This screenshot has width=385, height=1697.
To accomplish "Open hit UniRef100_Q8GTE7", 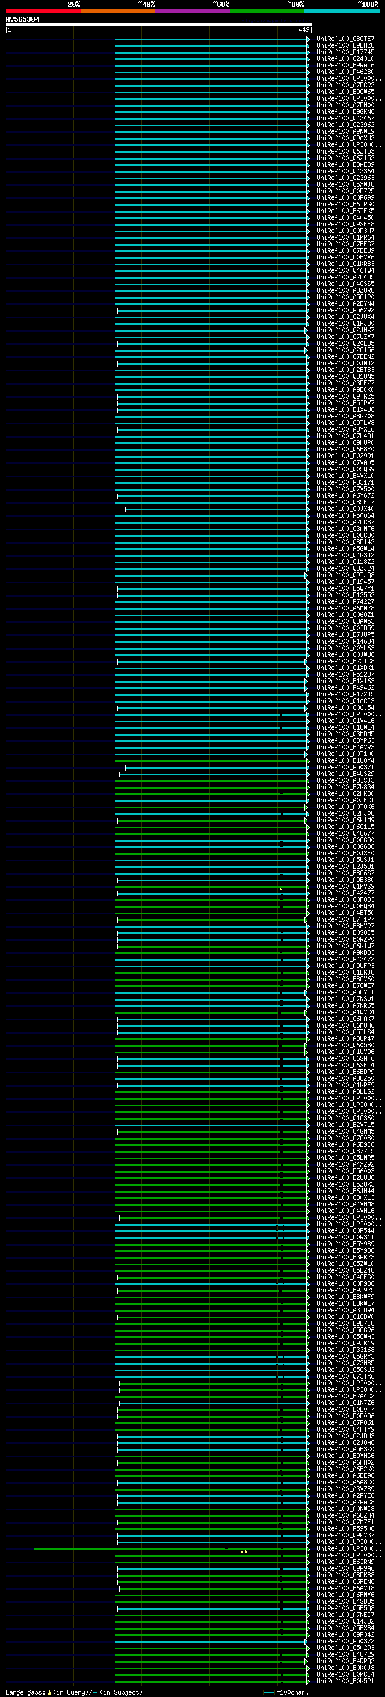I will [345, 39].
